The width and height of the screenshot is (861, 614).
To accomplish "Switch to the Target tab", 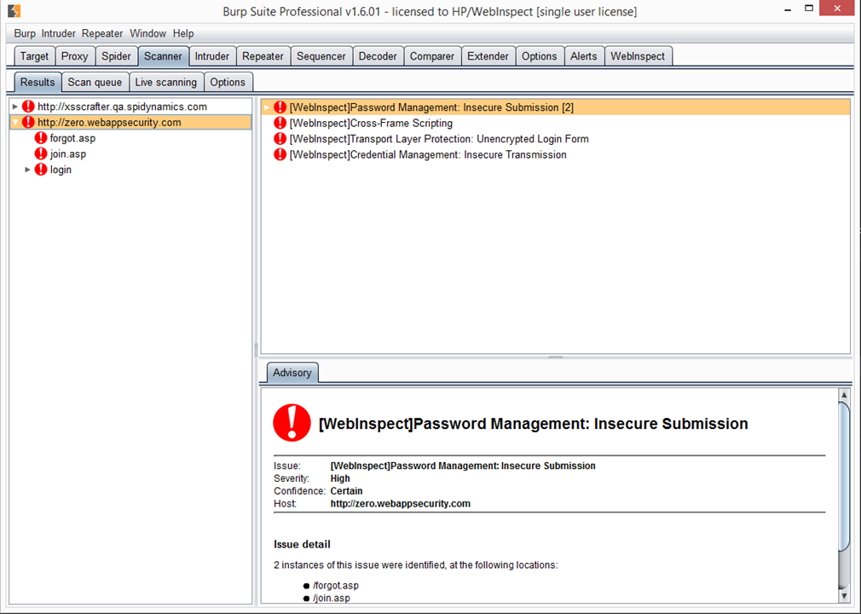I will [34, 56].
